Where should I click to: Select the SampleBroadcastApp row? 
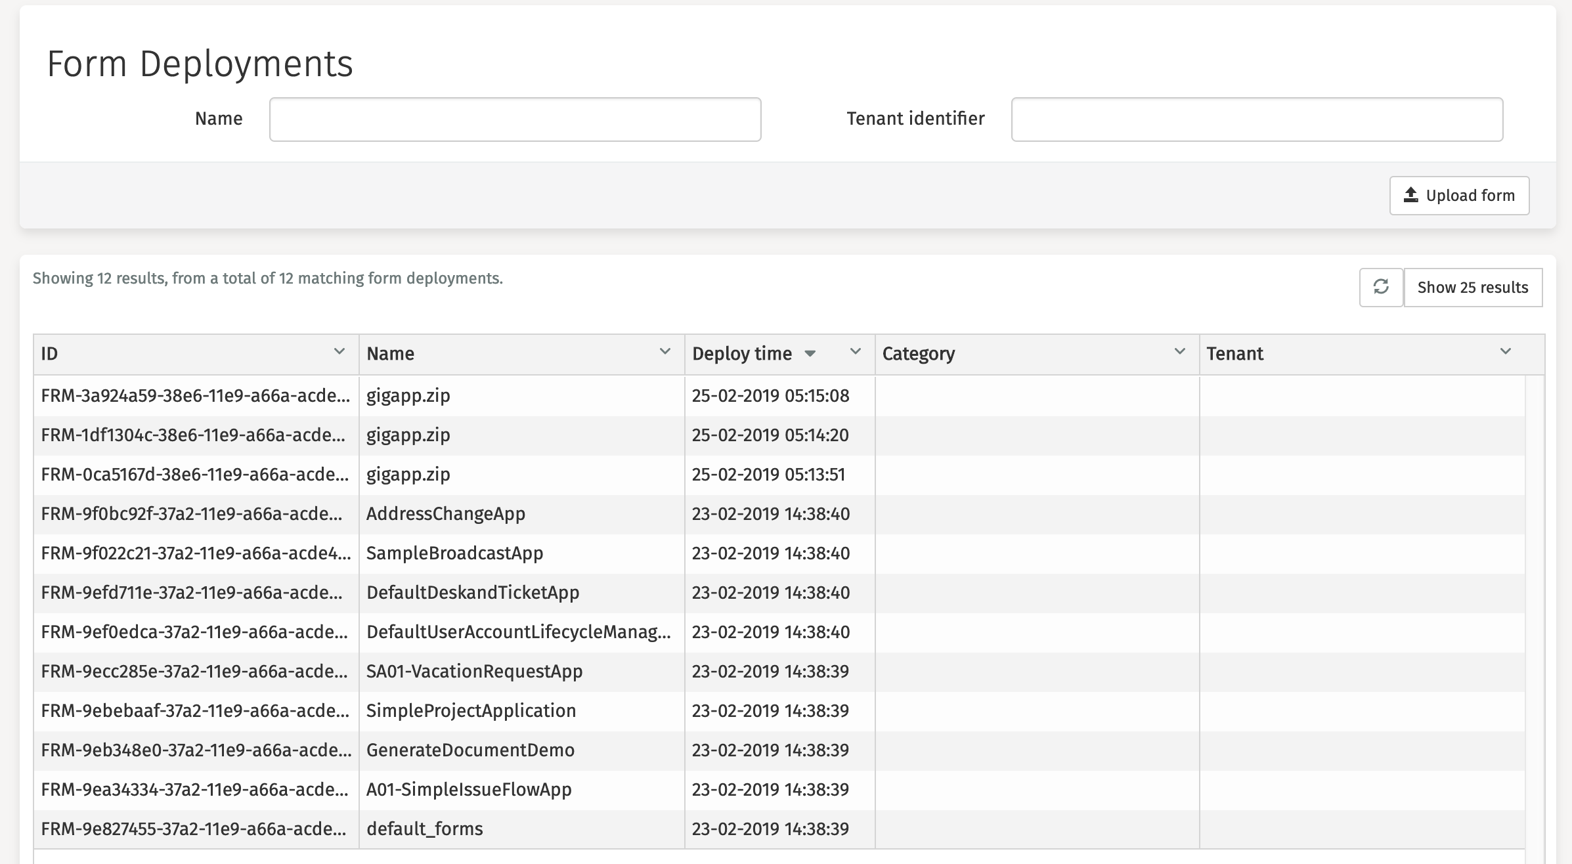click(x=454, y=553)
